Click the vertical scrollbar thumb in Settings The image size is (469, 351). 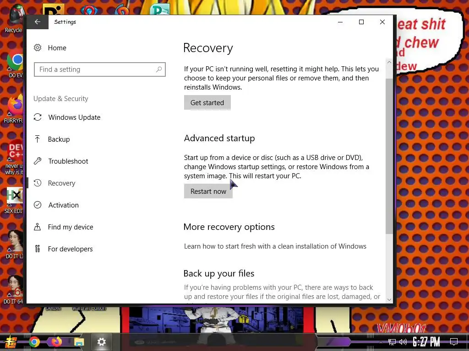(x=389, y=156)
